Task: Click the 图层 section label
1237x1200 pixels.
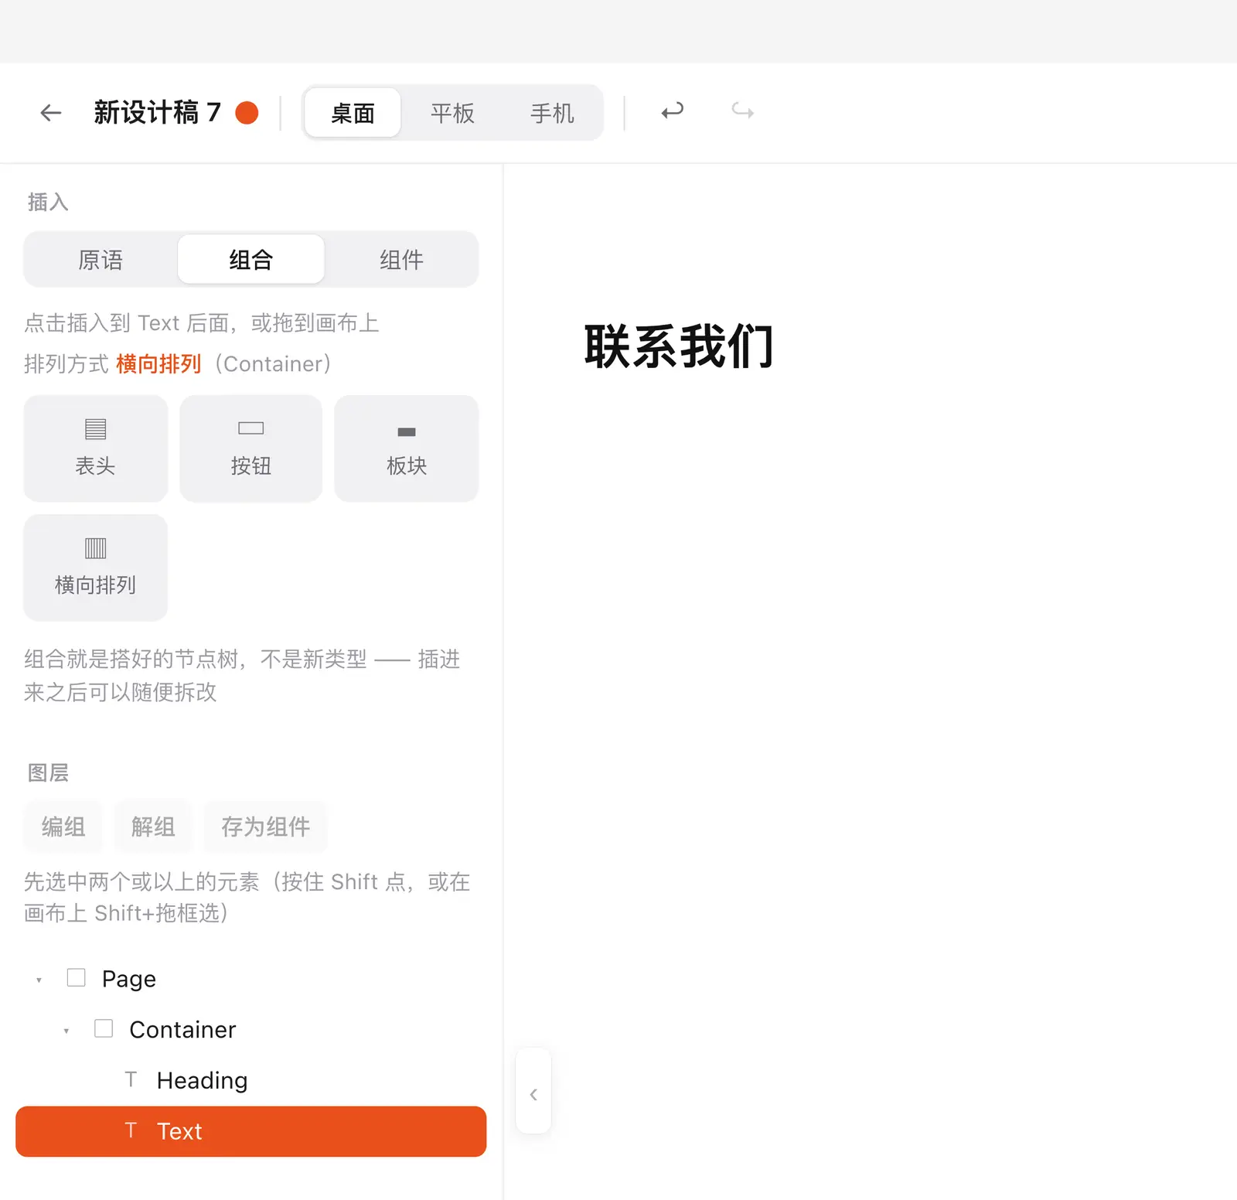Action: click(48, 772)
